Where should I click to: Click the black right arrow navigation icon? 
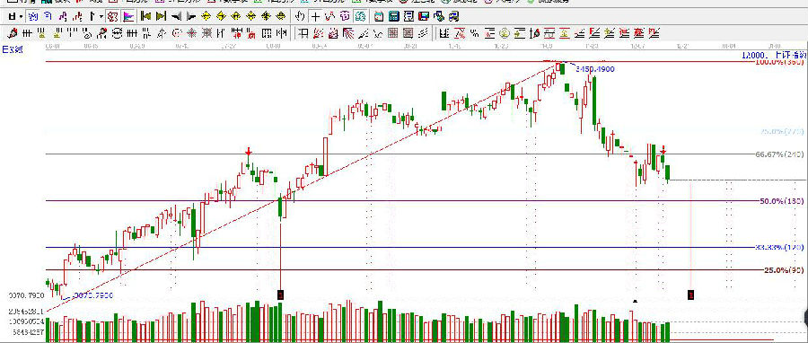click(191, 16)
